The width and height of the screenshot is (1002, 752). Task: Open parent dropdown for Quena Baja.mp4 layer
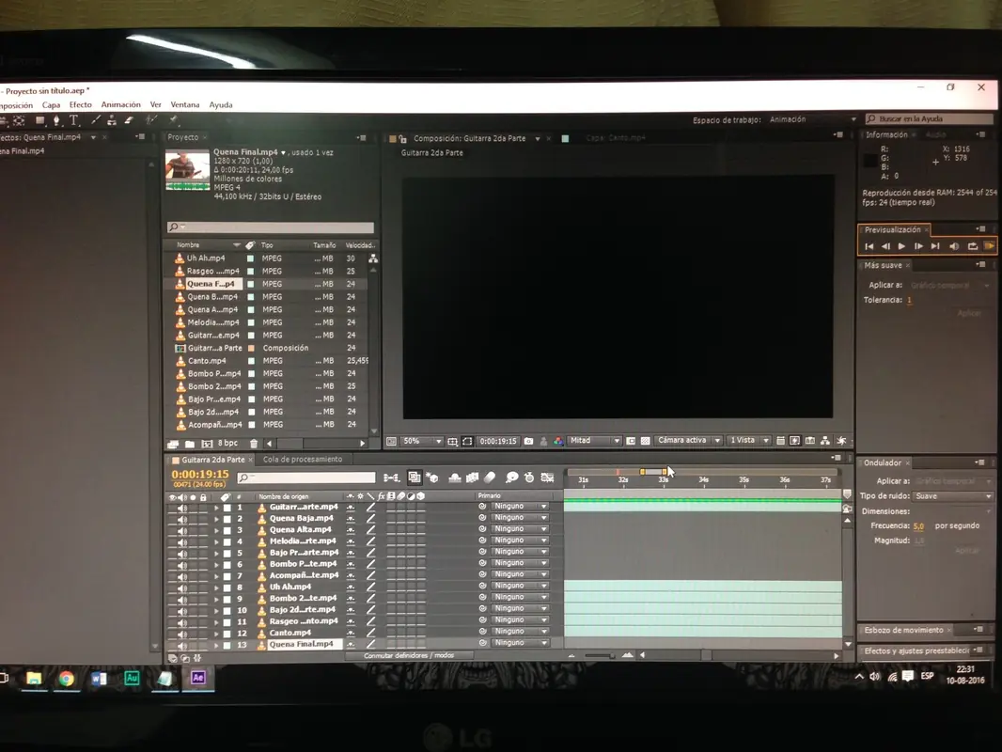[x=520, y=518]
